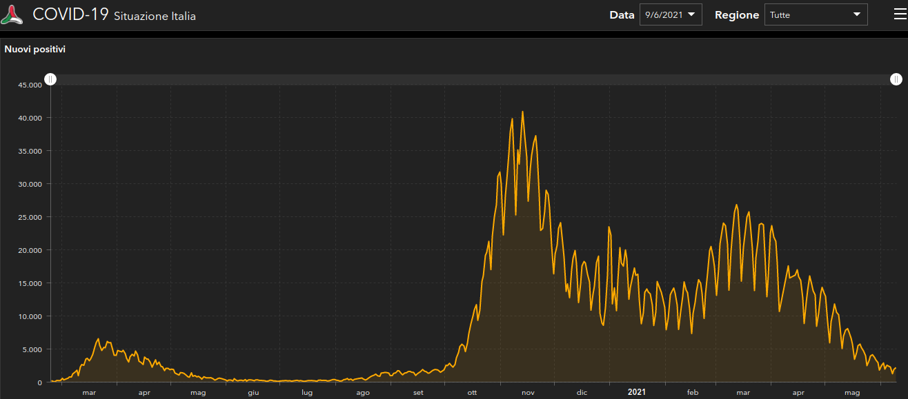908x399 pixels.
Task: Open the Data date dropdown
Action: pos(671,14)
